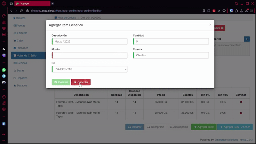This screenshot has height=144, width=256.
Task: Click the Descripción field with Marzo / 2025
Action: pyautogui.click(x=90, y=42)
